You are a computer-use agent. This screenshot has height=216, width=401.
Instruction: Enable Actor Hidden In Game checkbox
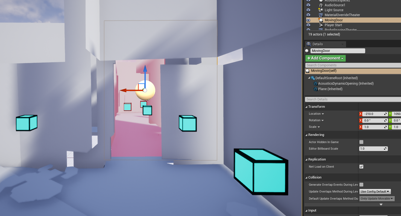[x=361, y=142]
